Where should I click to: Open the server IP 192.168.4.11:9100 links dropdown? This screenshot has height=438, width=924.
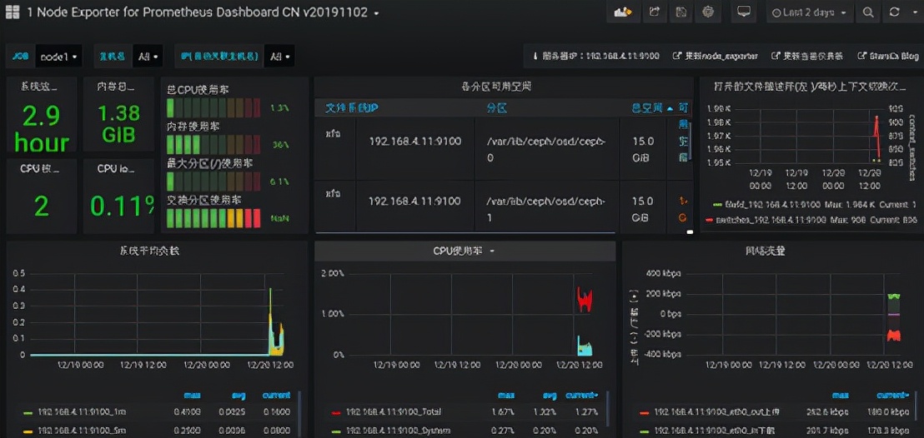pyautogui.click(x=595, y=57)
